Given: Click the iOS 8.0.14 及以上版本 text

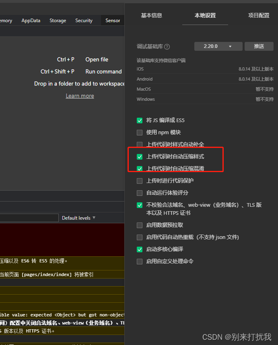Looking at the screenshot, I should (256, 69).
